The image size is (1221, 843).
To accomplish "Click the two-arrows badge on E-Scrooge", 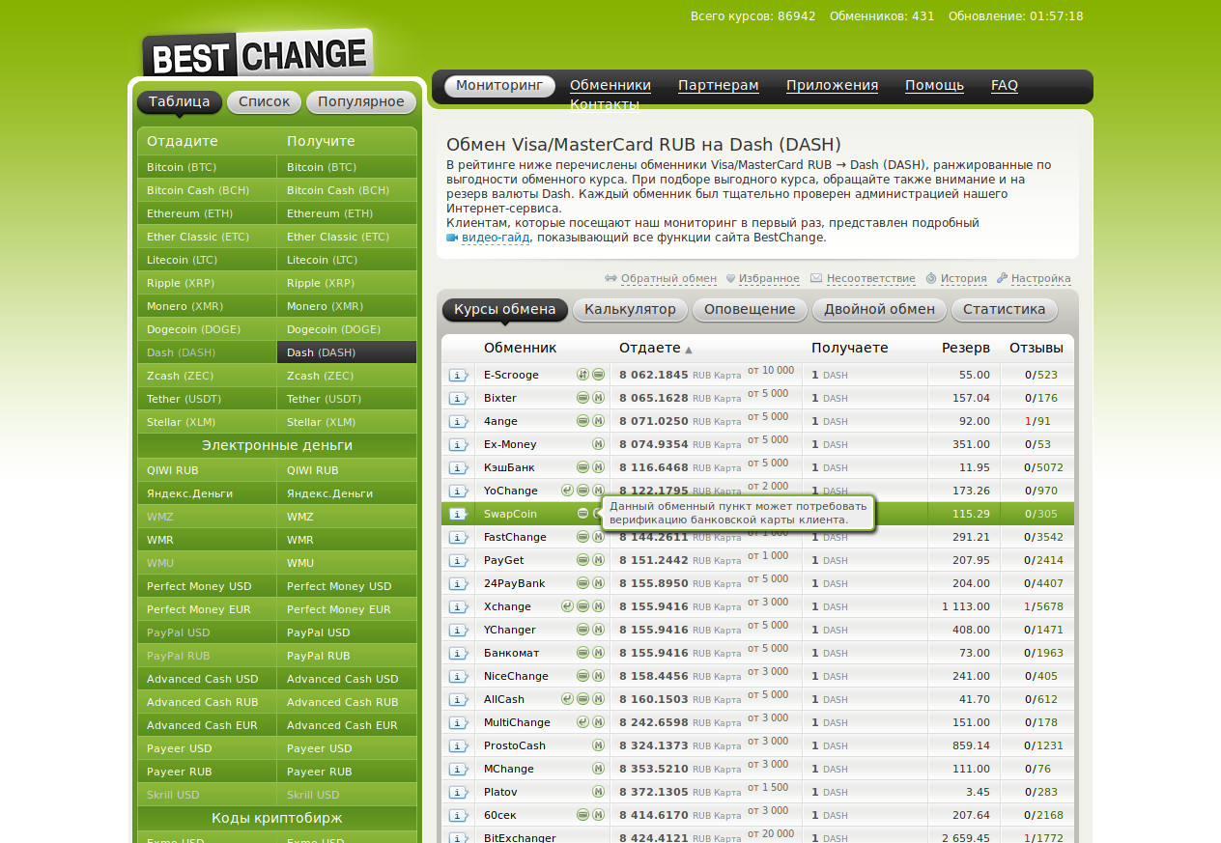I will click(x=582, y=375).
